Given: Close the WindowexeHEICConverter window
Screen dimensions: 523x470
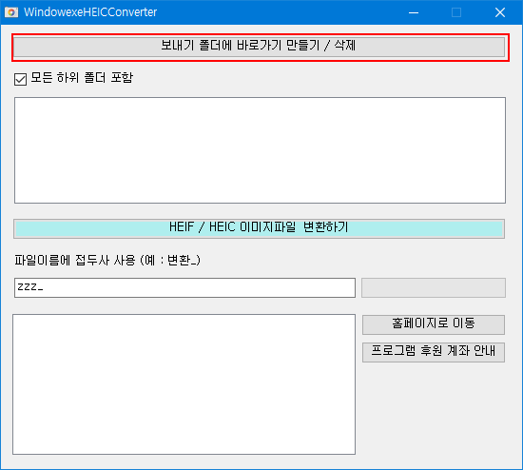Looking at the screenshot, I should click(x=500, y=12).
